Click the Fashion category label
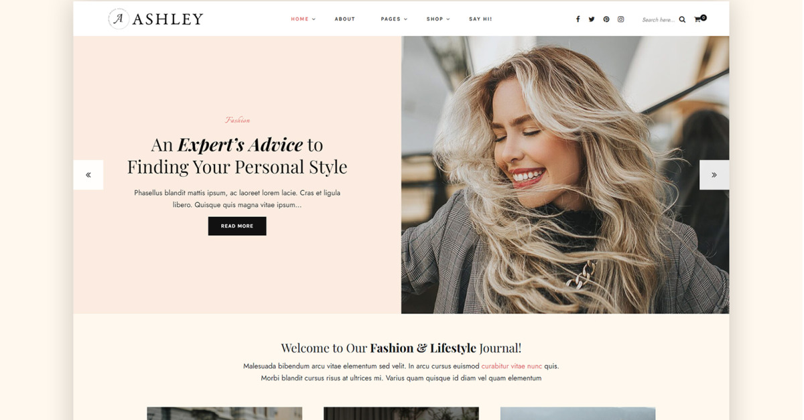 point(237,120)
